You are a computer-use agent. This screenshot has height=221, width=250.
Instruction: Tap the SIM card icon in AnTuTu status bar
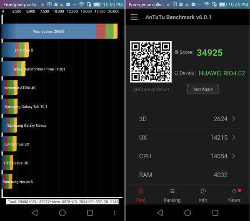pyautogui.click(x=214, y=5)
